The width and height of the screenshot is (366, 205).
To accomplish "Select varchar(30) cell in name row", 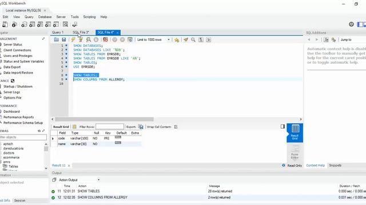I will pyautogui.click(x=78, y=144).
